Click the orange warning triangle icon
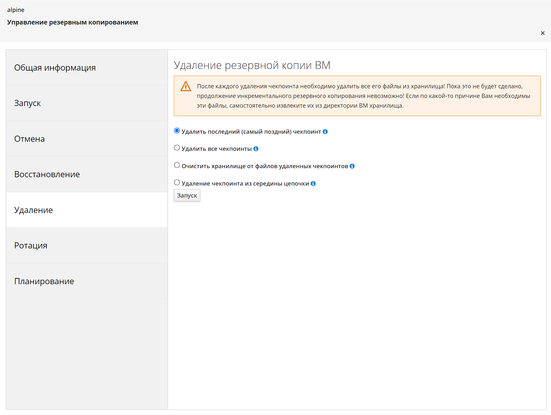The image size is (551, 415). [x=186, y=86]
